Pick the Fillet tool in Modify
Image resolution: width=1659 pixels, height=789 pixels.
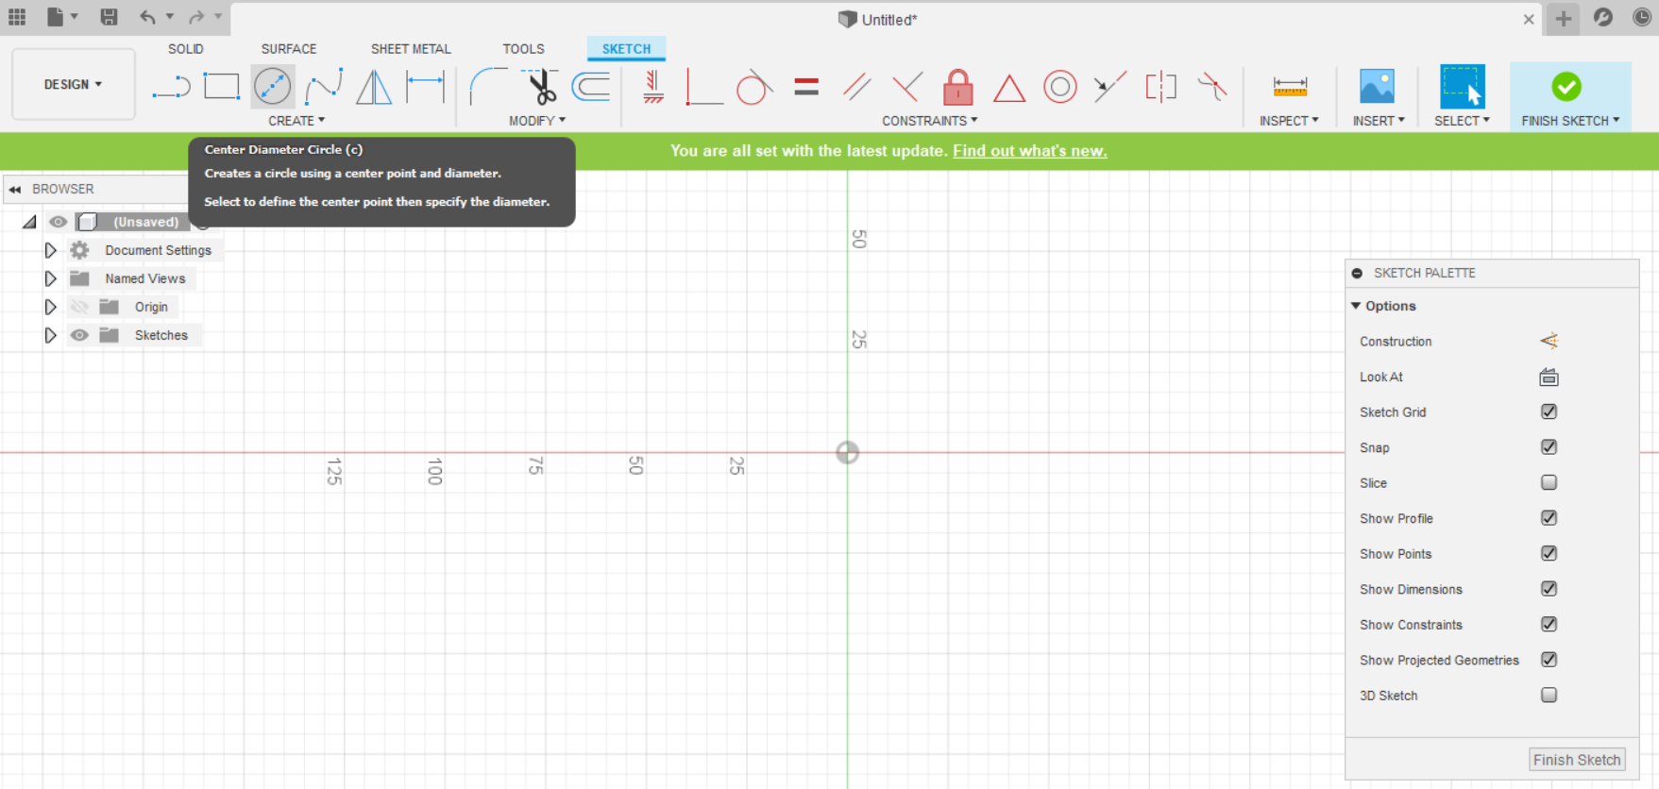(488, 87)
